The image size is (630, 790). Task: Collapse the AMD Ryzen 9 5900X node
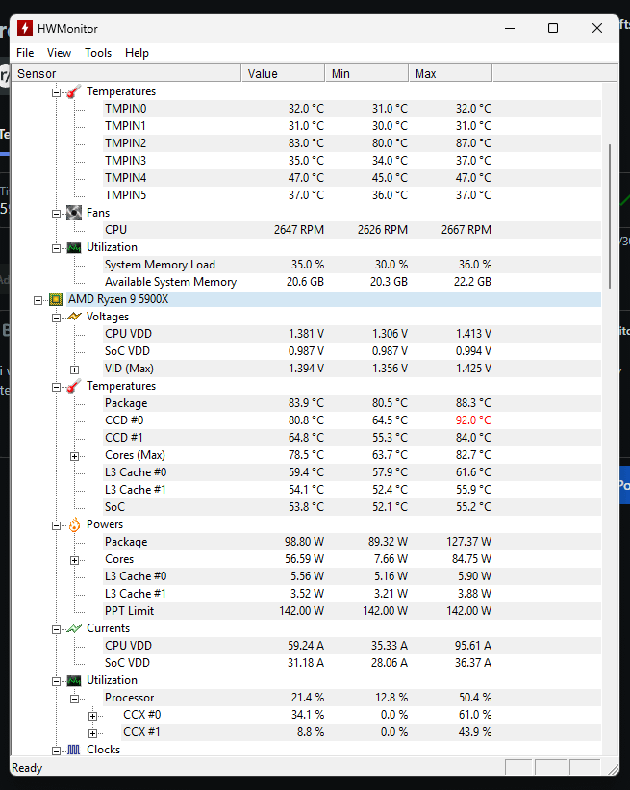click(x=38, y=300)
